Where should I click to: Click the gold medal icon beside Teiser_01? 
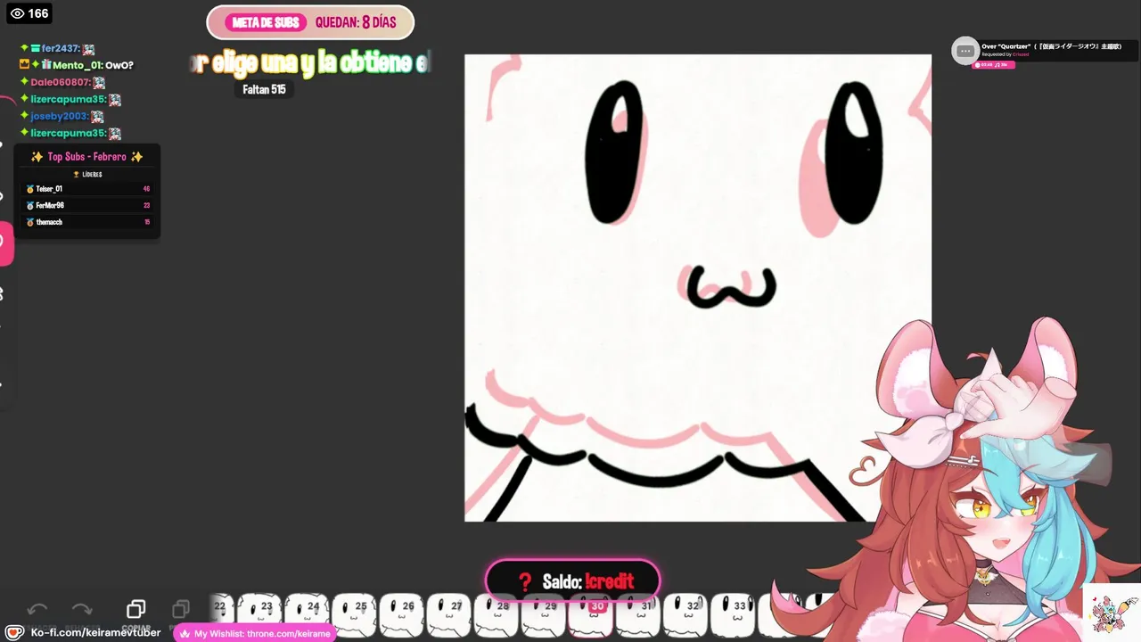(29, 189)
